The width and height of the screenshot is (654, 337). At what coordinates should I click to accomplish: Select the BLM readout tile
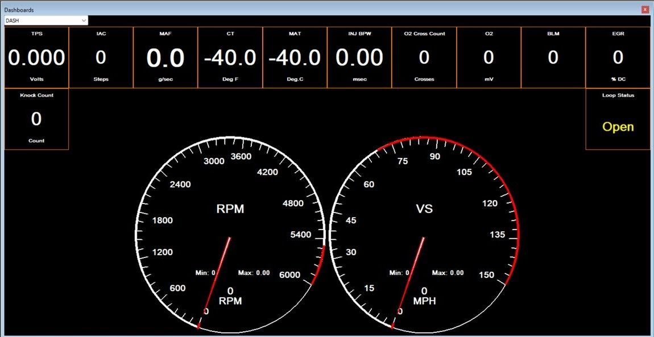point(553,57)
